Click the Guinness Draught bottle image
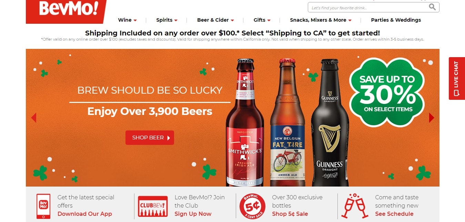 pyautogui.click(x=330, y=122)
